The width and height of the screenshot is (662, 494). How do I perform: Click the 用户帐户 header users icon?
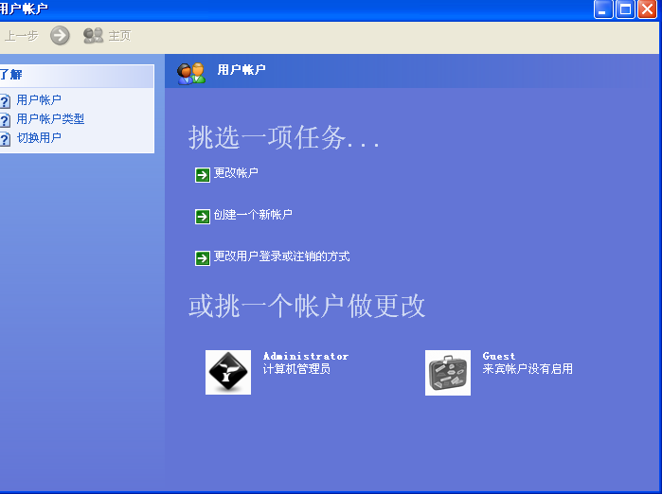tap(190, 74)
